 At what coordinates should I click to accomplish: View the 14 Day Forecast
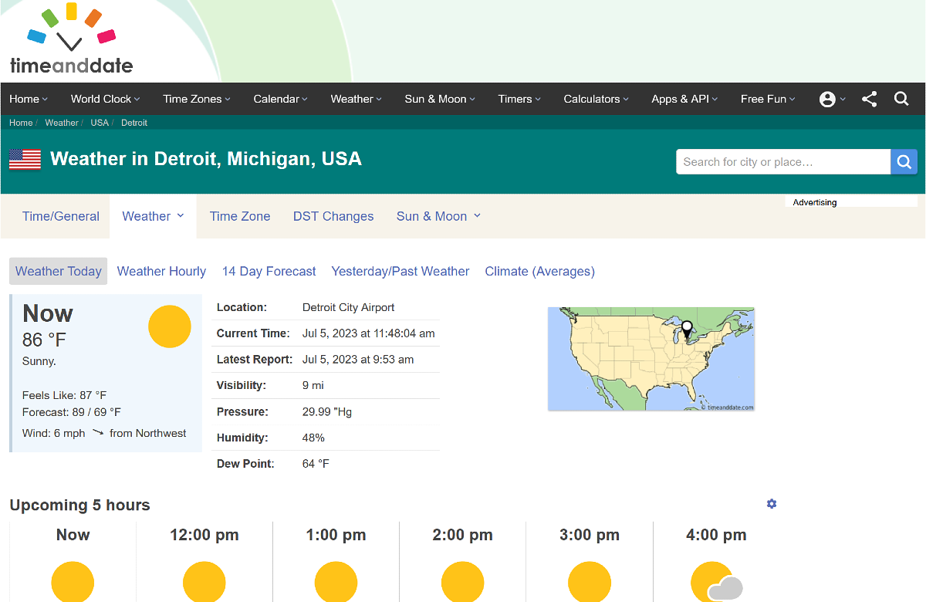pos(269,271)
